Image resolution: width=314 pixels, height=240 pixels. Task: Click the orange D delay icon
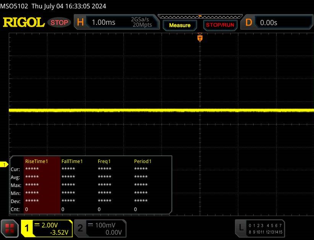[249, 22]
